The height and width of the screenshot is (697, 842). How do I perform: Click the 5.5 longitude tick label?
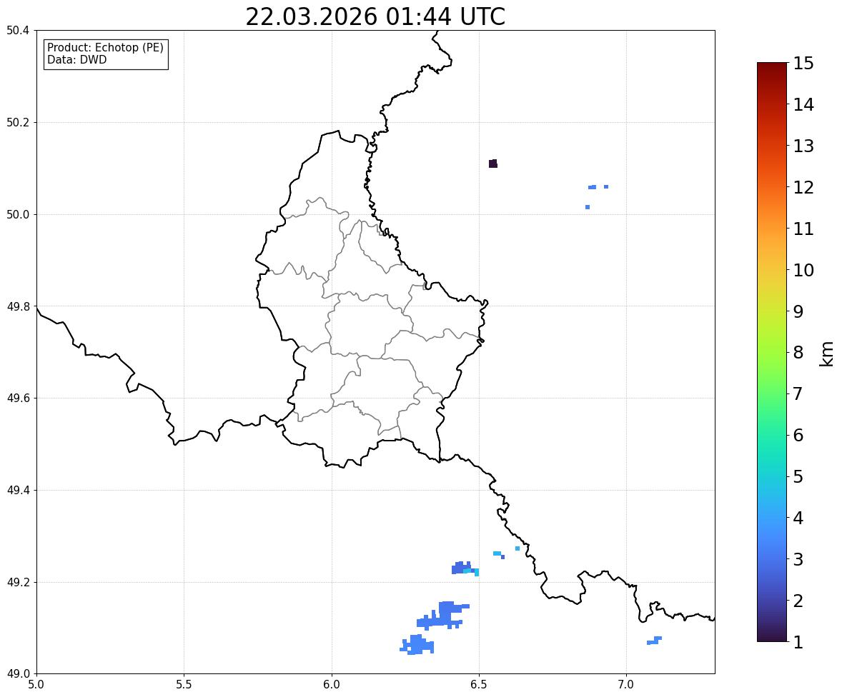pos(184,685)
